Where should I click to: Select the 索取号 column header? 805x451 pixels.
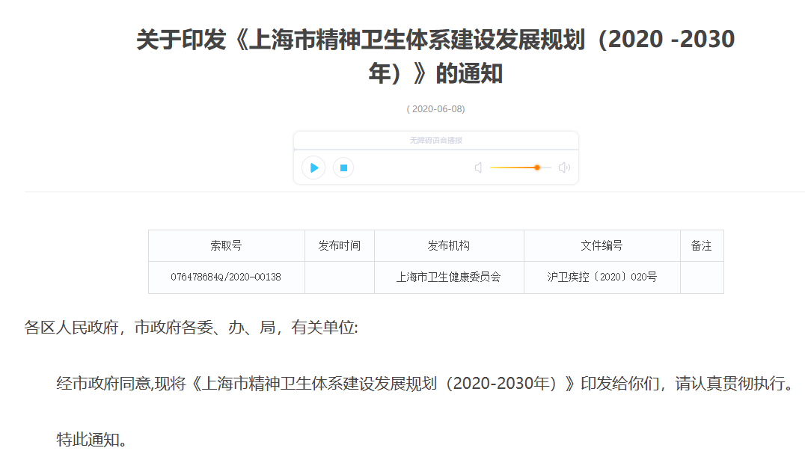(227, 245)
